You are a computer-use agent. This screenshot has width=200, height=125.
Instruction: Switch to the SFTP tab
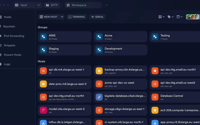point(52,5)
